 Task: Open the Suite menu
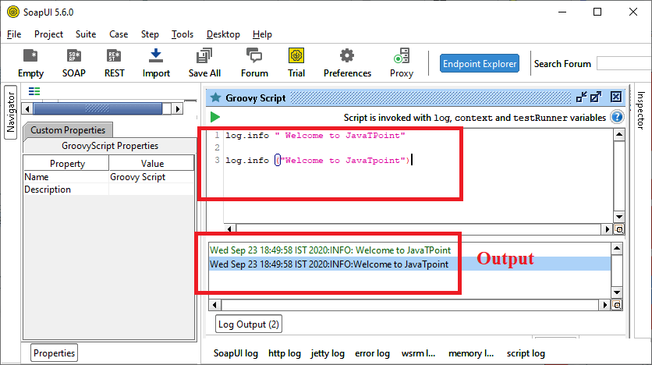point(86,34)
